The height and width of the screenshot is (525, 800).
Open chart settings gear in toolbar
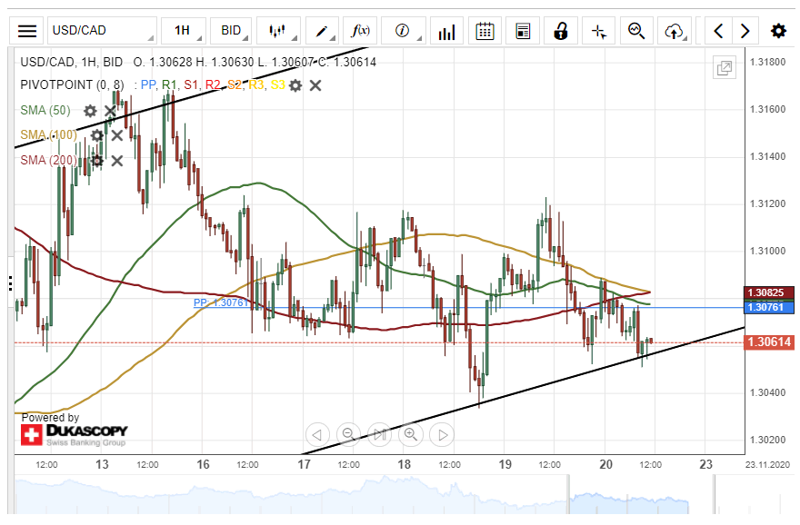[778, 31]
